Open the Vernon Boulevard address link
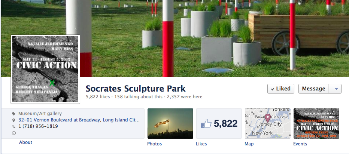Screen dimensions: 349x154 [x=79, y=120]
